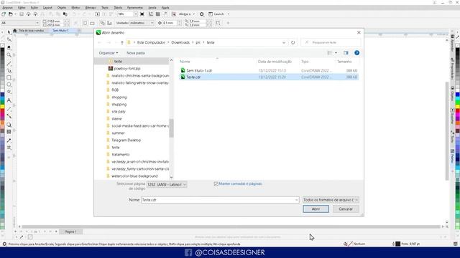Click the Página 1 page tab
460x258 pixels.
tap(70, 231)
